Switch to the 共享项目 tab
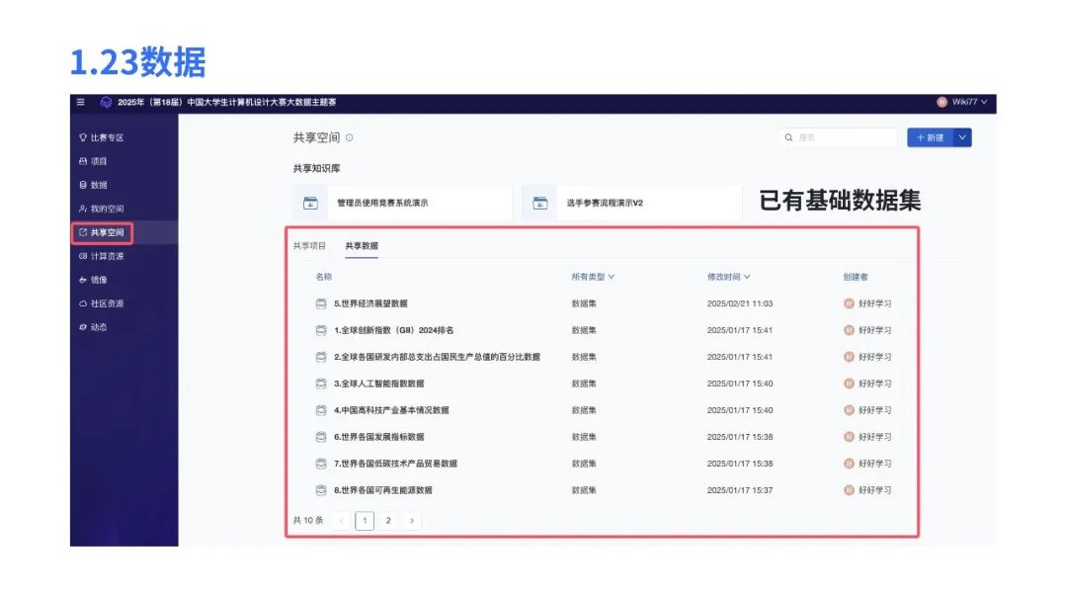 click(309, 246)
